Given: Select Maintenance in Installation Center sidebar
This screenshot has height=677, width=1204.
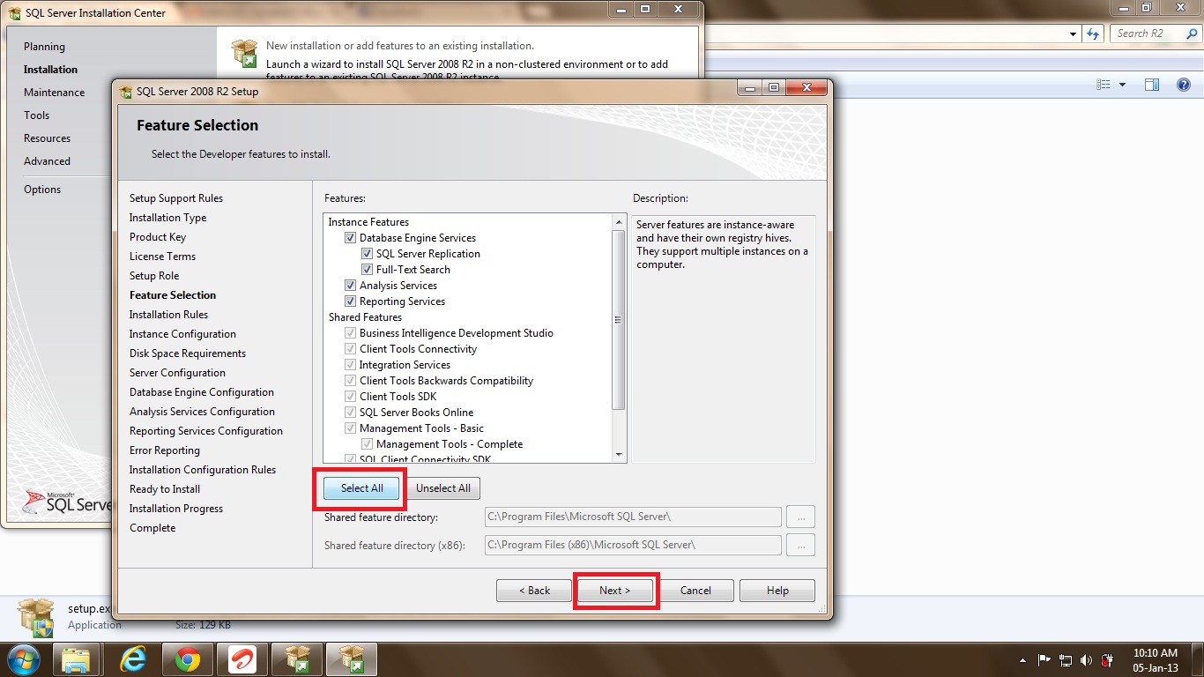Looking at the screenshot, I should (55, 93).
